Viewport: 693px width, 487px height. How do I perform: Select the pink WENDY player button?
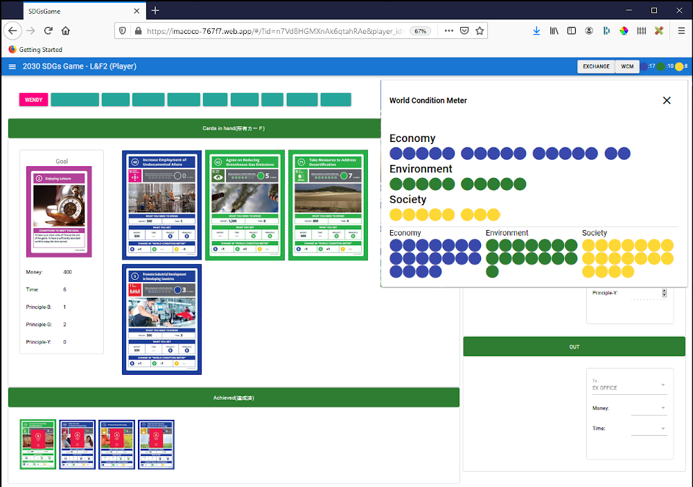point(33,100)
